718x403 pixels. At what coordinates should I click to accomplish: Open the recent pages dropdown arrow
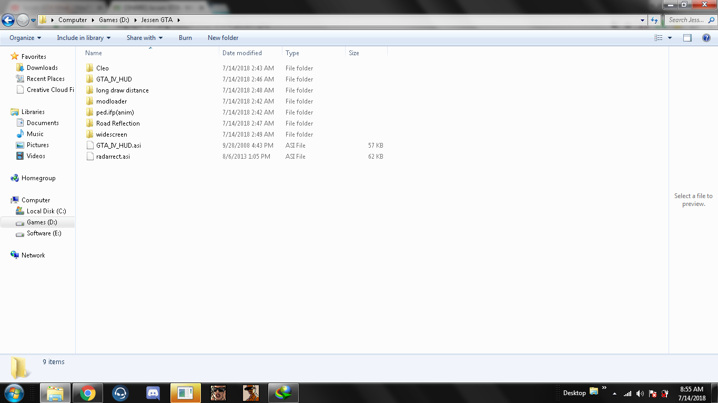(x=34, y=20)
